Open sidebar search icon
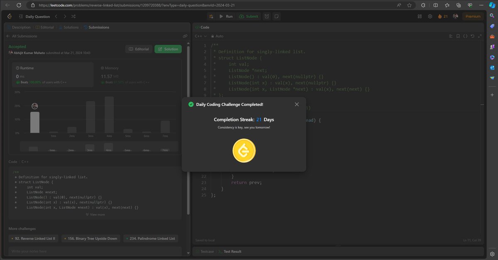Image resolution: width=498 pixels, height=260 pixels. [492, 16]
